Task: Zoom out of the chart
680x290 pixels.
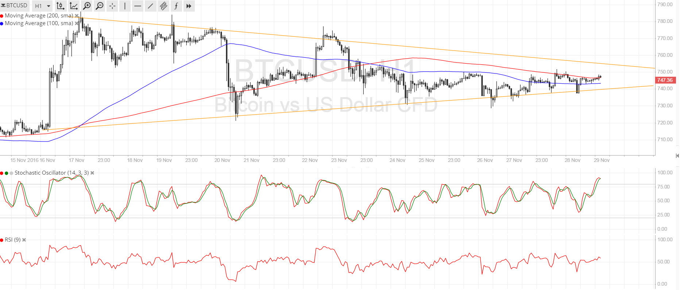Action: 99,6
